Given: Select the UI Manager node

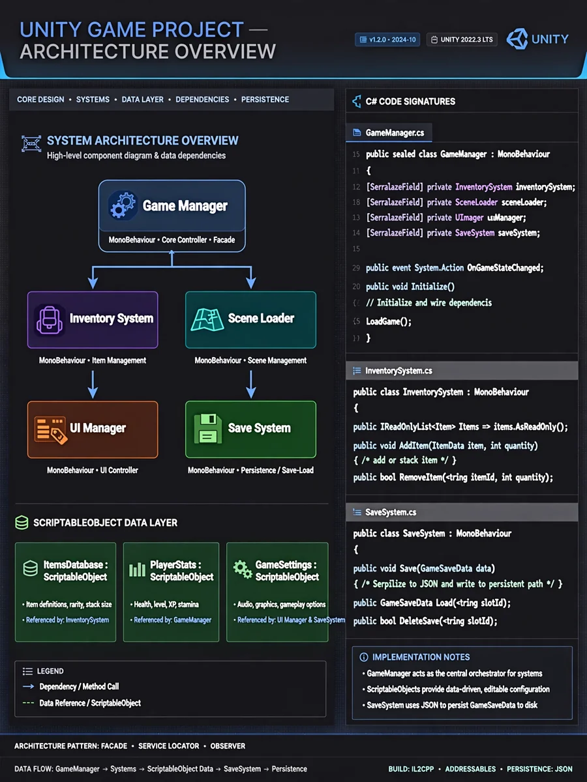Looking at the screenshot, I should pos(93,429).
